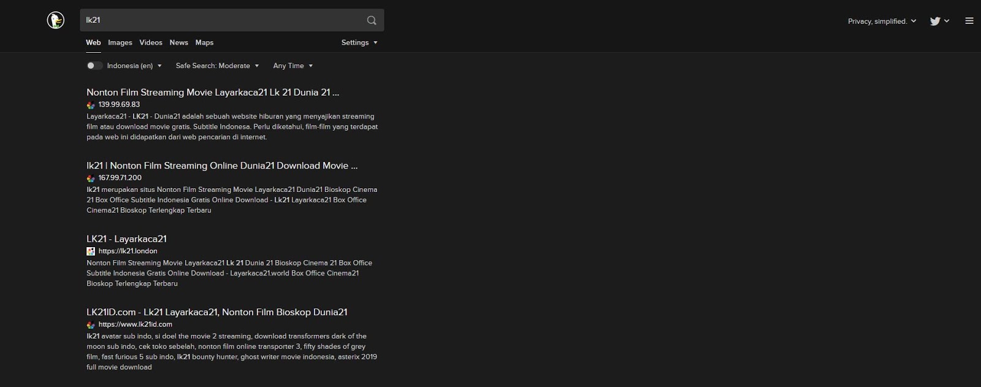Switch to the Images tab
This screenshot has height=387, width=981.
click(120, 42)
